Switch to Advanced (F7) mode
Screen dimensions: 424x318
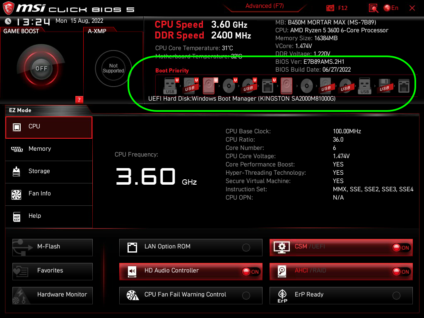click(x=265, y=6)
